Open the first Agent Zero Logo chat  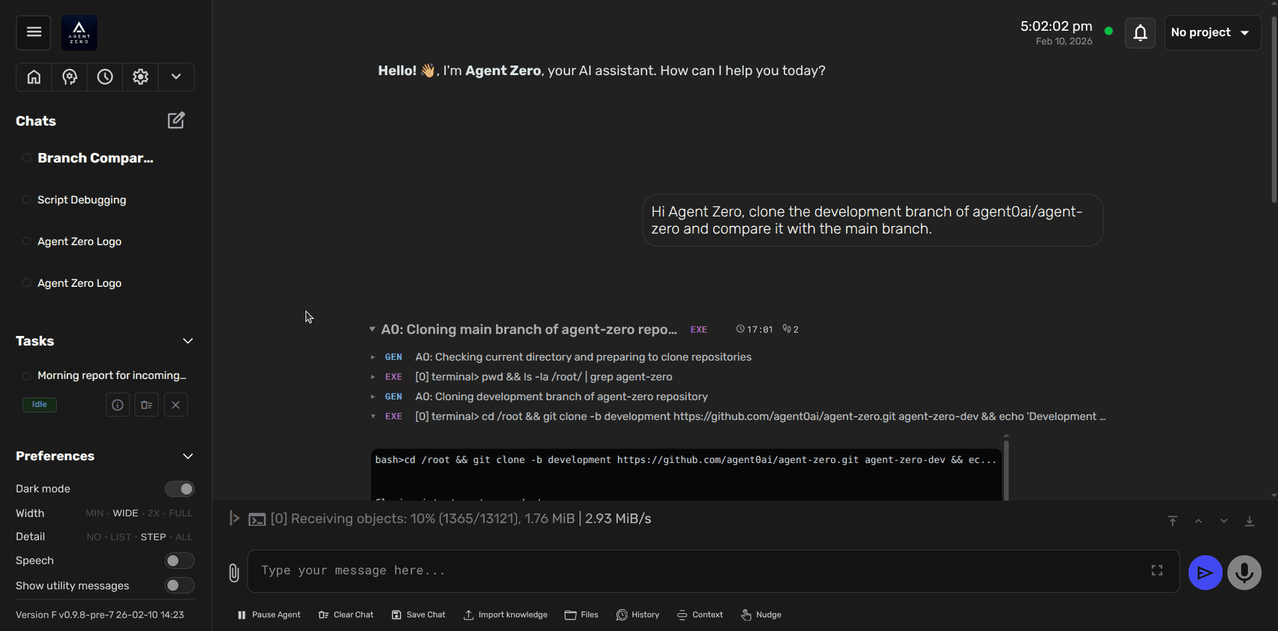(x=79, y=242)
